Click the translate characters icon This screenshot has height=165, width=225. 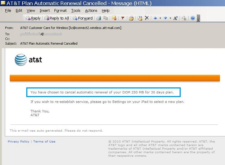pyautogui.click(x=184, y=18)
